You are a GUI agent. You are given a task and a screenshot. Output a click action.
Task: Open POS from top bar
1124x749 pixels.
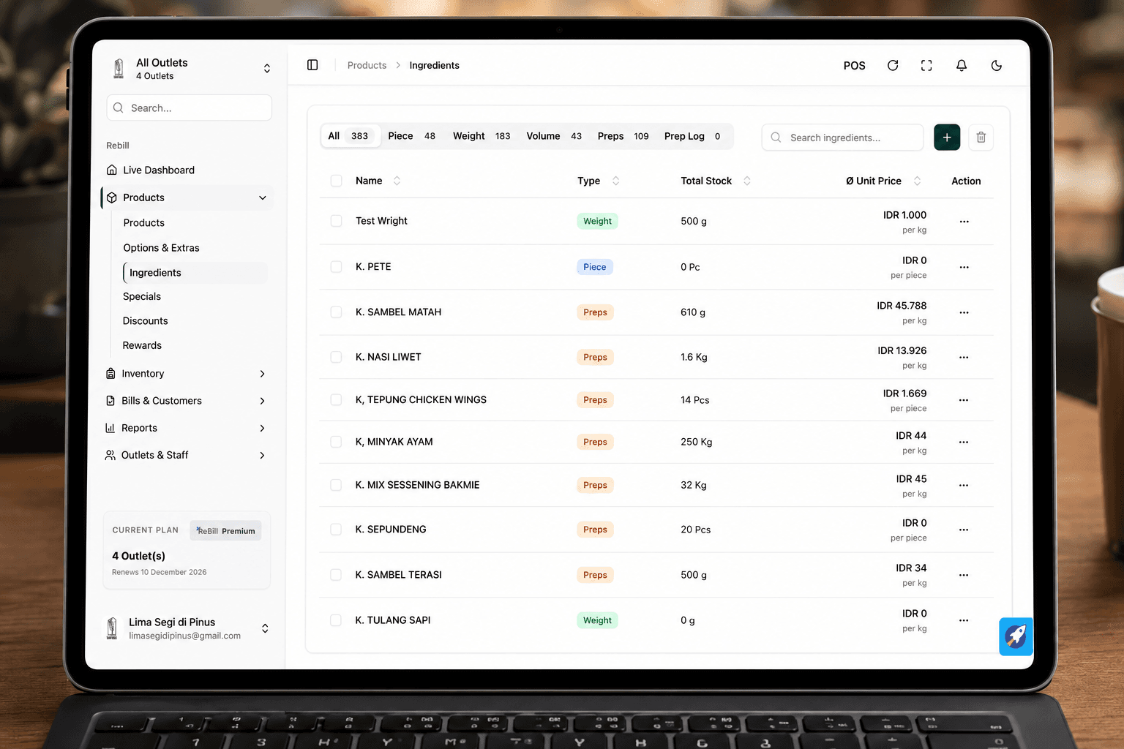coord(854,65)
